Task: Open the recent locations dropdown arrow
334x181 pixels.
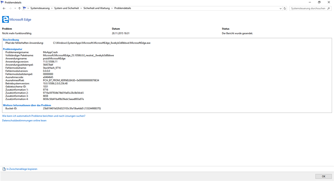Action: [15, 8]
